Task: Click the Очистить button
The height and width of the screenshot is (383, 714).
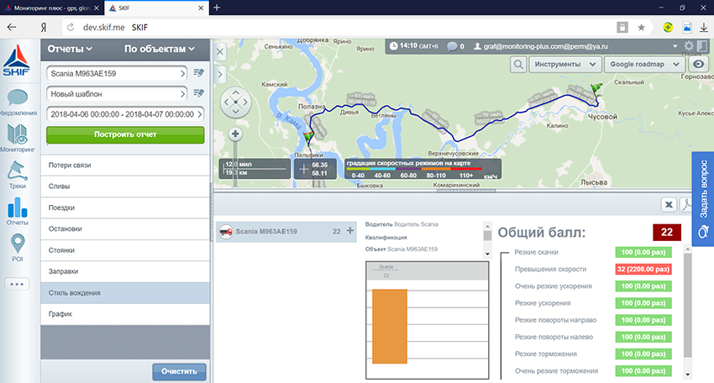Action: tap(179, 371)
